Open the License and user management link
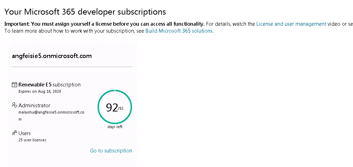Image resolution: width=353 pixels, height=167 pixels. 291,24
